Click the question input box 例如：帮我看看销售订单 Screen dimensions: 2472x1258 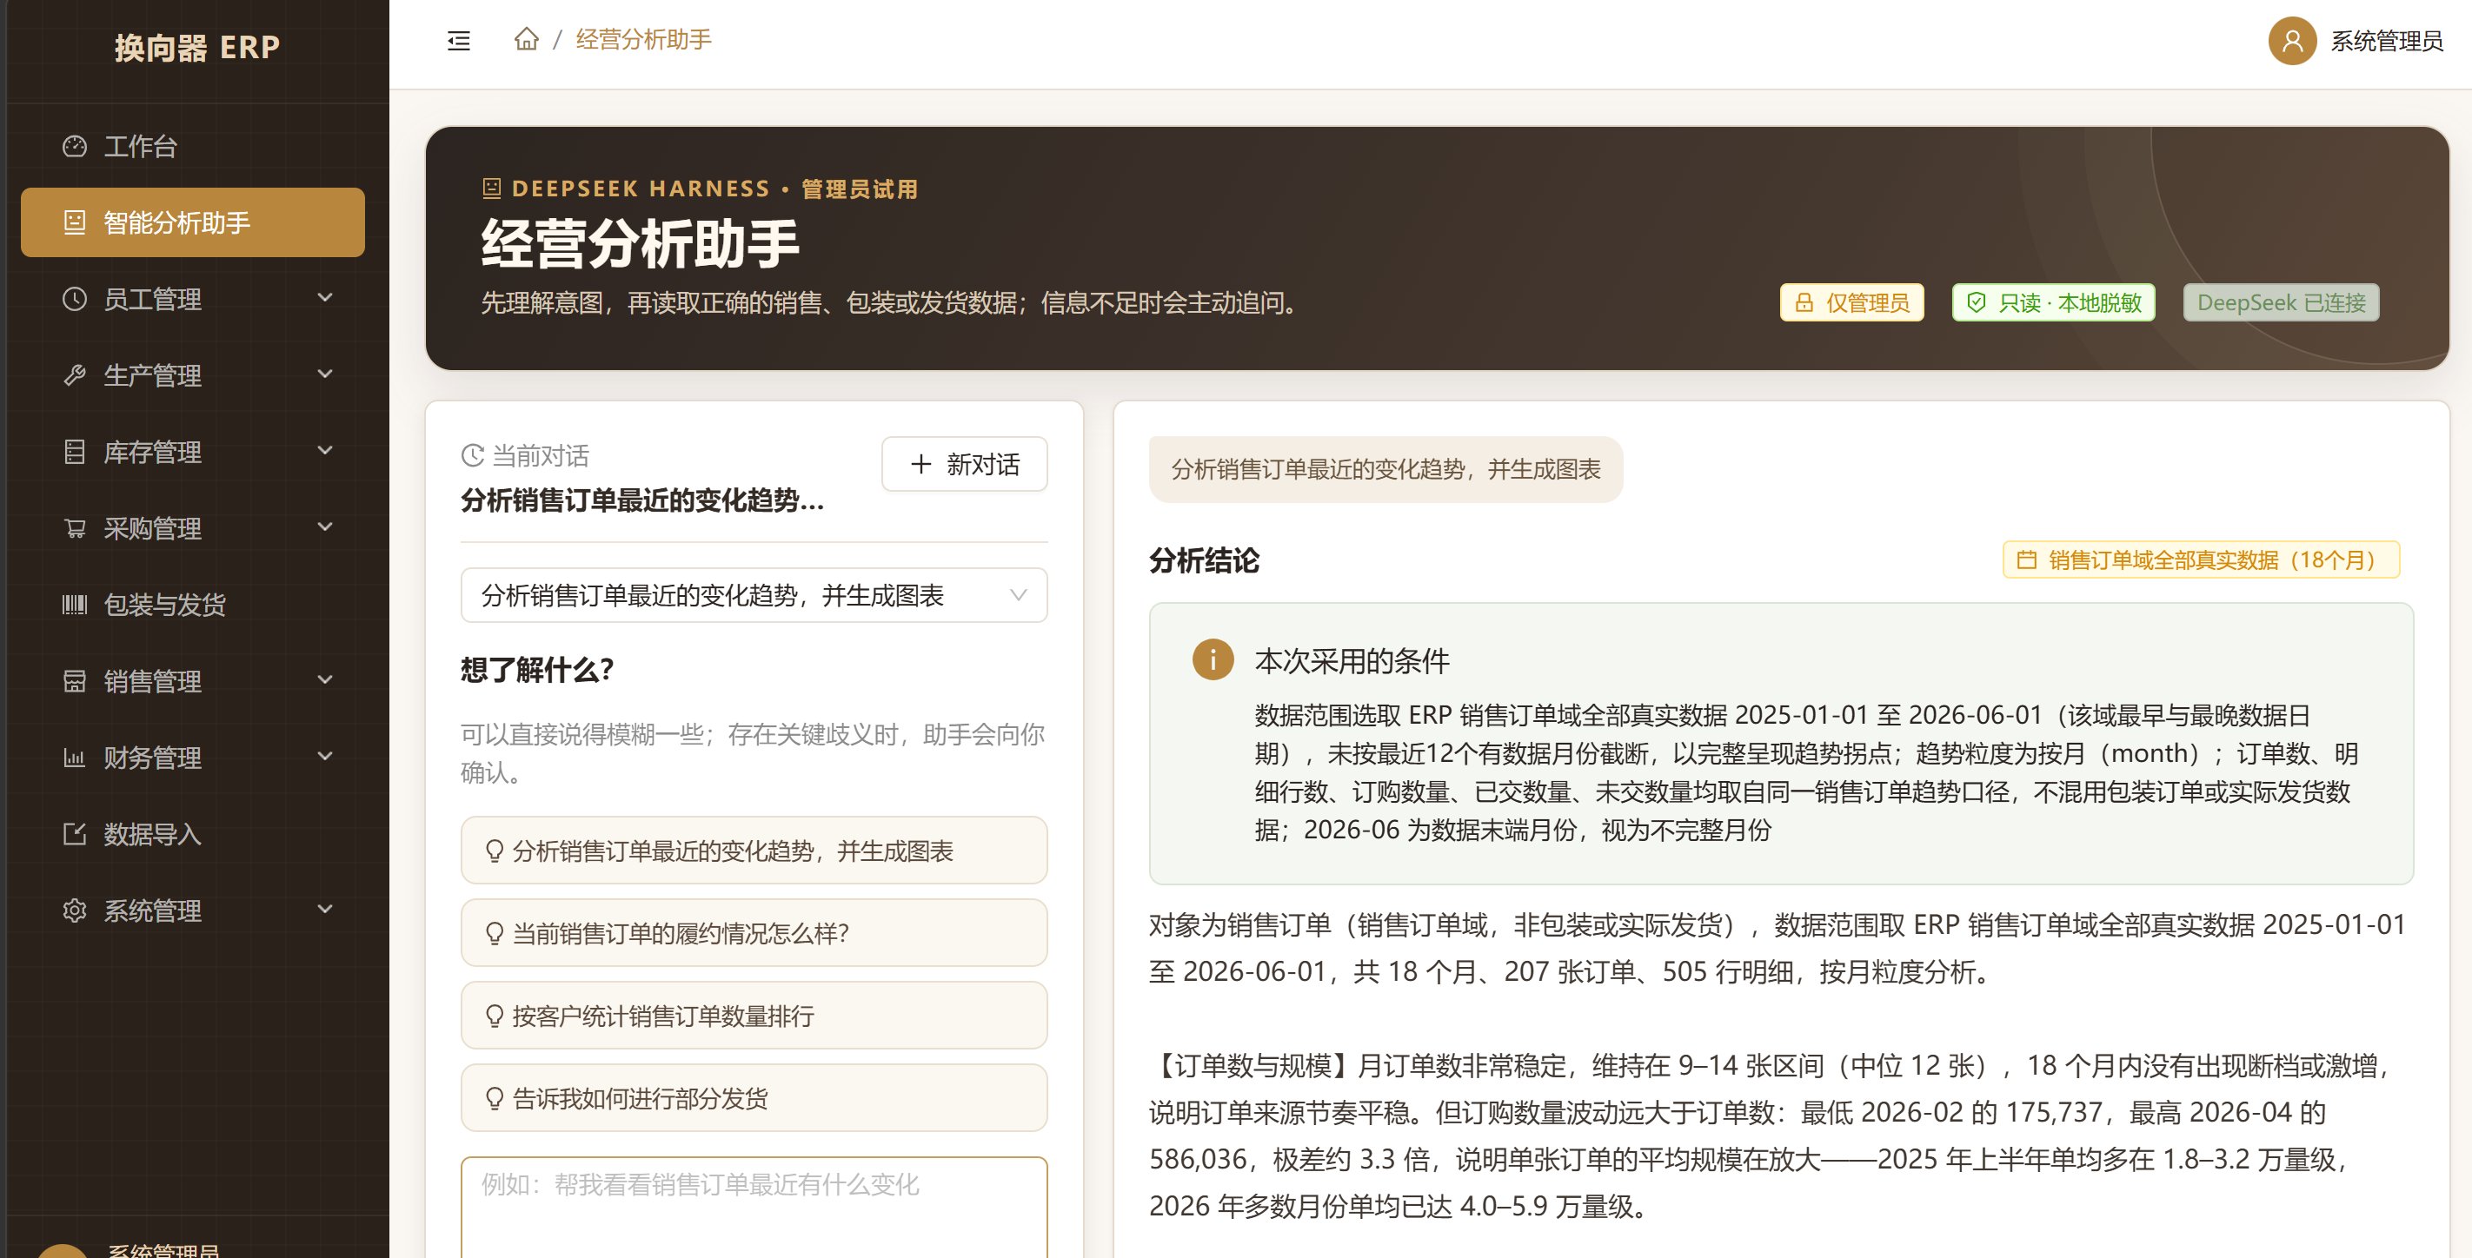(x=754, y=1208)
